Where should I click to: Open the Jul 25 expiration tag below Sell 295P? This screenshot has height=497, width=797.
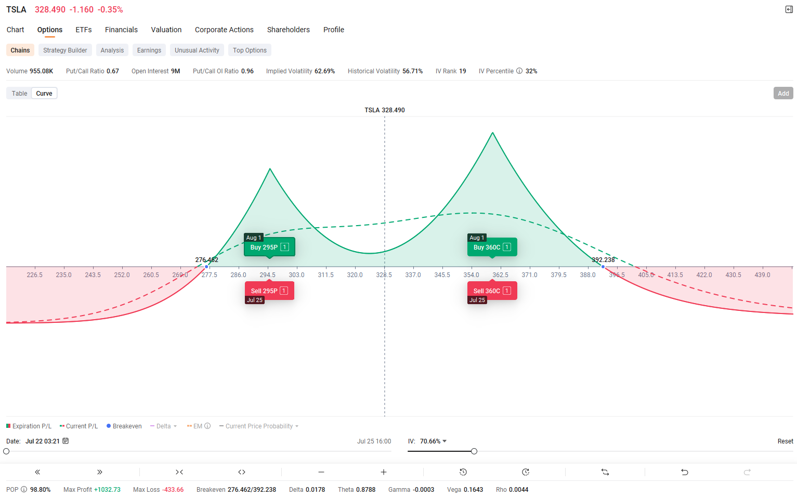coord(255,300)
